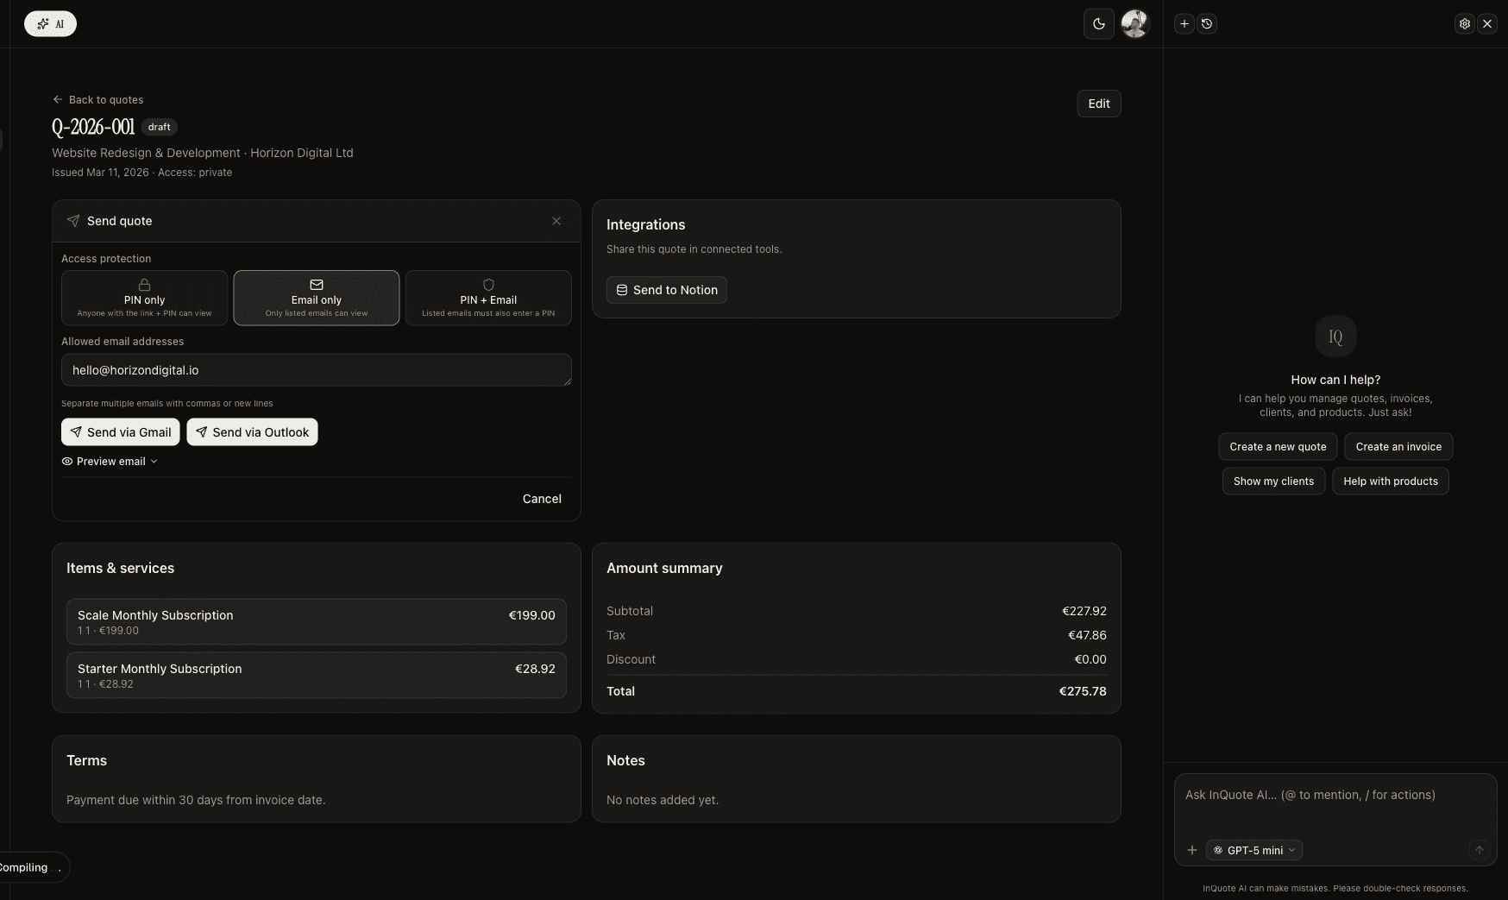Click the draft status badge
The width and height of the screenshot is (1508, 900).
159,127
